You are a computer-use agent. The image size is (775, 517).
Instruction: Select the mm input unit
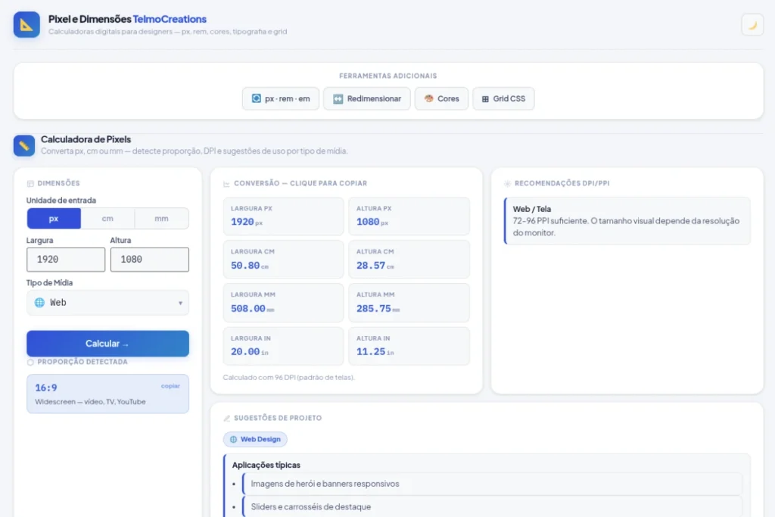click(161, 219)
